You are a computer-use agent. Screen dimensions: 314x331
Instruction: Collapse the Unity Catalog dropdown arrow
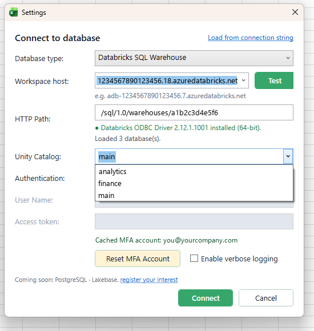[288, 156]
